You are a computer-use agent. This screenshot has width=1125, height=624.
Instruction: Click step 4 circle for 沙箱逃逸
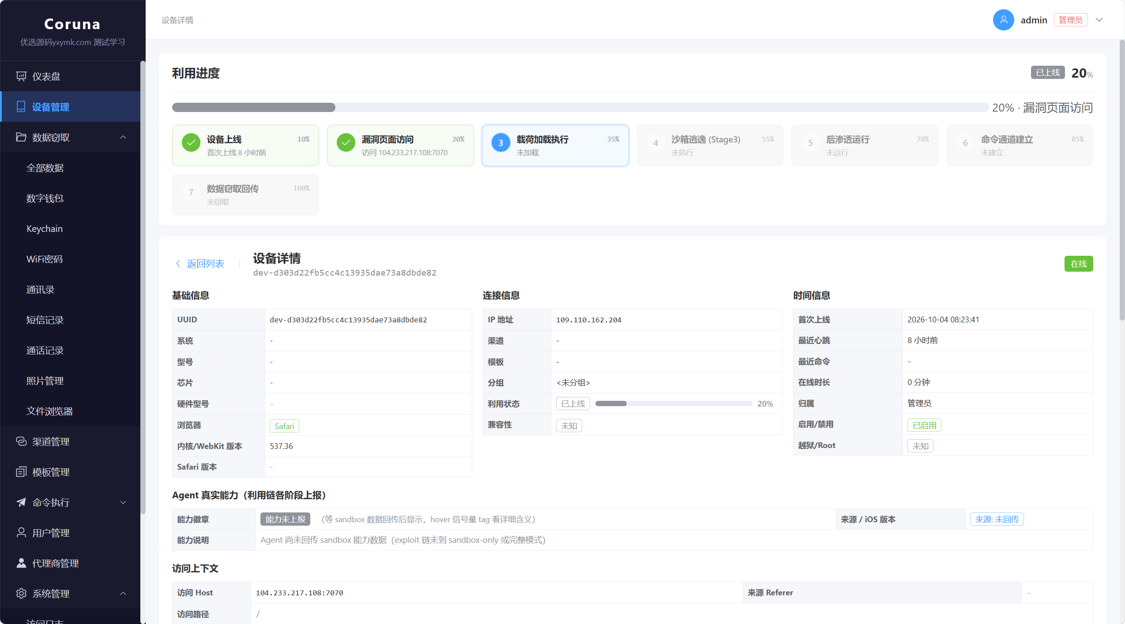click(x=656, y=142)
